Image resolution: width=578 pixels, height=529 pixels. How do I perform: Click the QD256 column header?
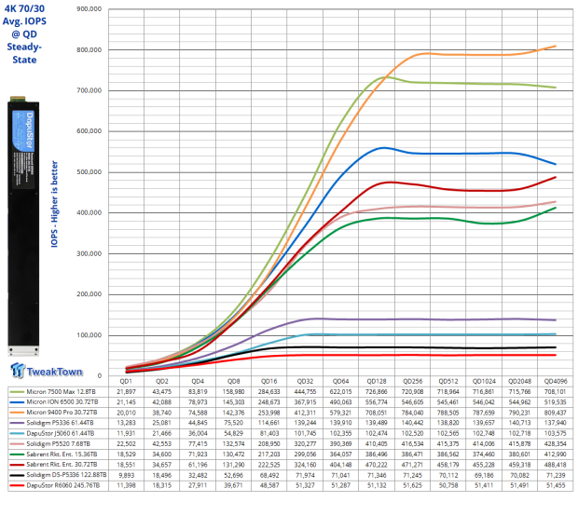click(412, 381)
